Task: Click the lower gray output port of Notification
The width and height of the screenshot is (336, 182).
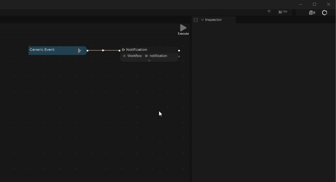Action: [179, 56]
